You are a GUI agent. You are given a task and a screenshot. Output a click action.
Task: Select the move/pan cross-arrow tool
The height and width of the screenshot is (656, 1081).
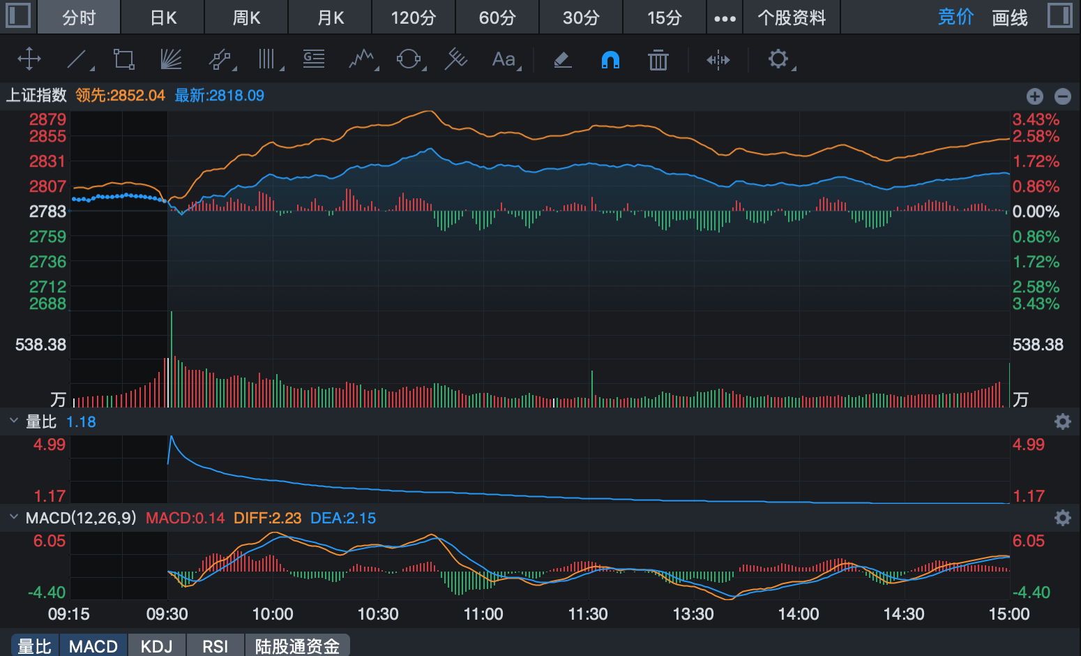point(29,59)
